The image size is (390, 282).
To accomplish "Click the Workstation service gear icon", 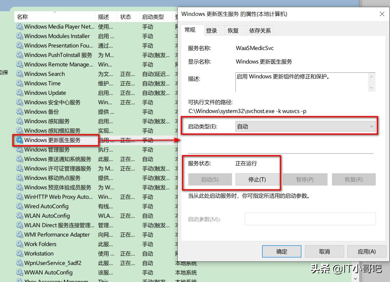I will 20,253.
